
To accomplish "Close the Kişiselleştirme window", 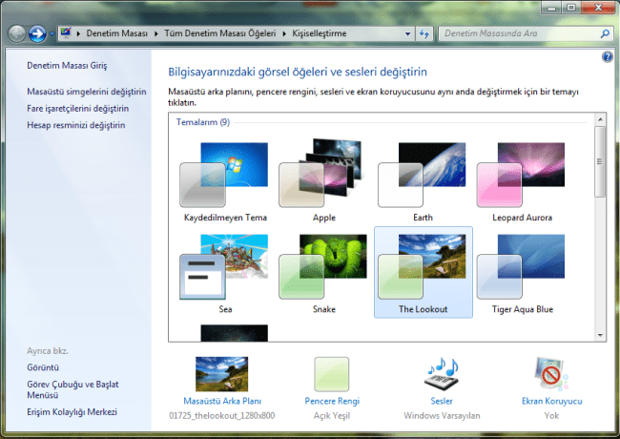I will pyautogui.click(x=598, y=8).
